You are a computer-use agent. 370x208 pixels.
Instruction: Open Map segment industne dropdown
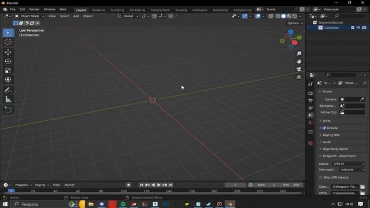click(352, 169)
